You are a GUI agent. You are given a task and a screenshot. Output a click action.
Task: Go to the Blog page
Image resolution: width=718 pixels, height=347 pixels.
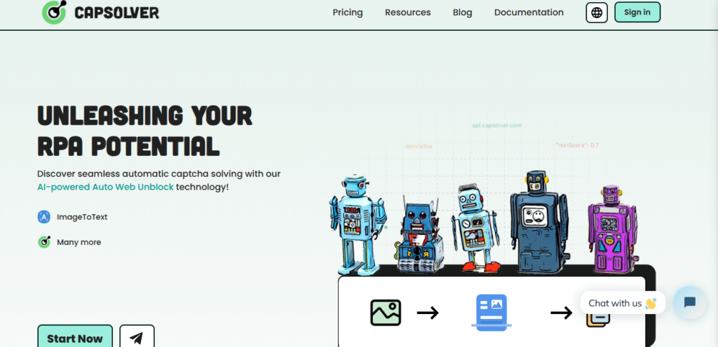(462, 13)
